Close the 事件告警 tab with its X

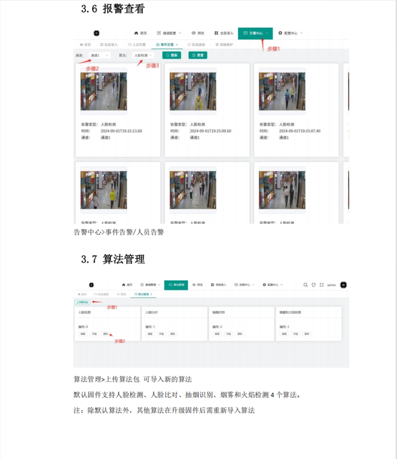pos(177,44)
